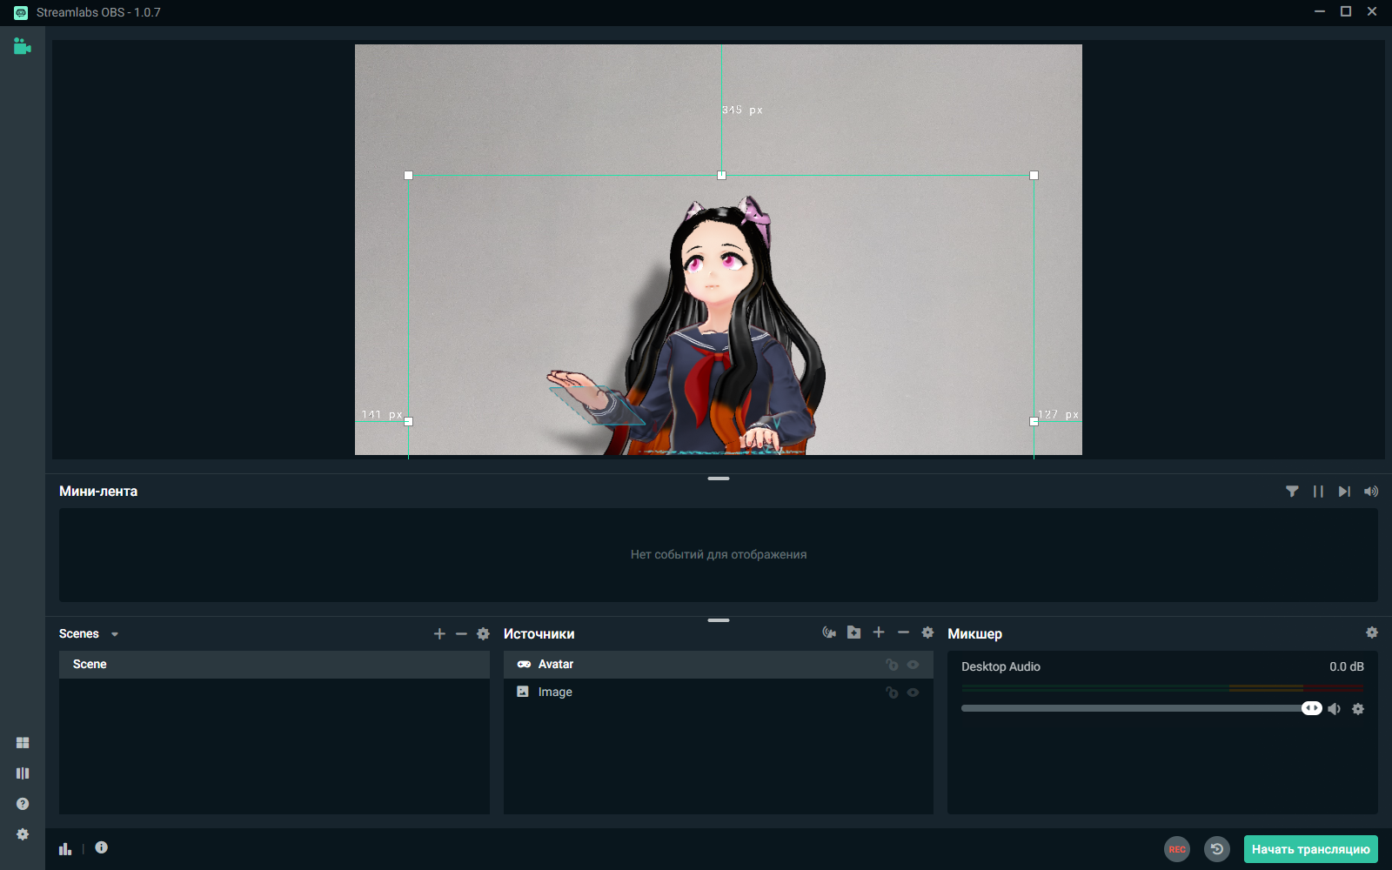Image resolution: width=1392 pixels, height=870 pixels.
Task: Add a new source in Источники panel
Action: [879, 632]
